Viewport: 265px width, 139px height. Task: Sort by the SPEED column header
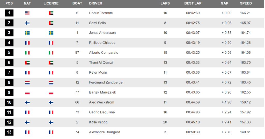246,3
